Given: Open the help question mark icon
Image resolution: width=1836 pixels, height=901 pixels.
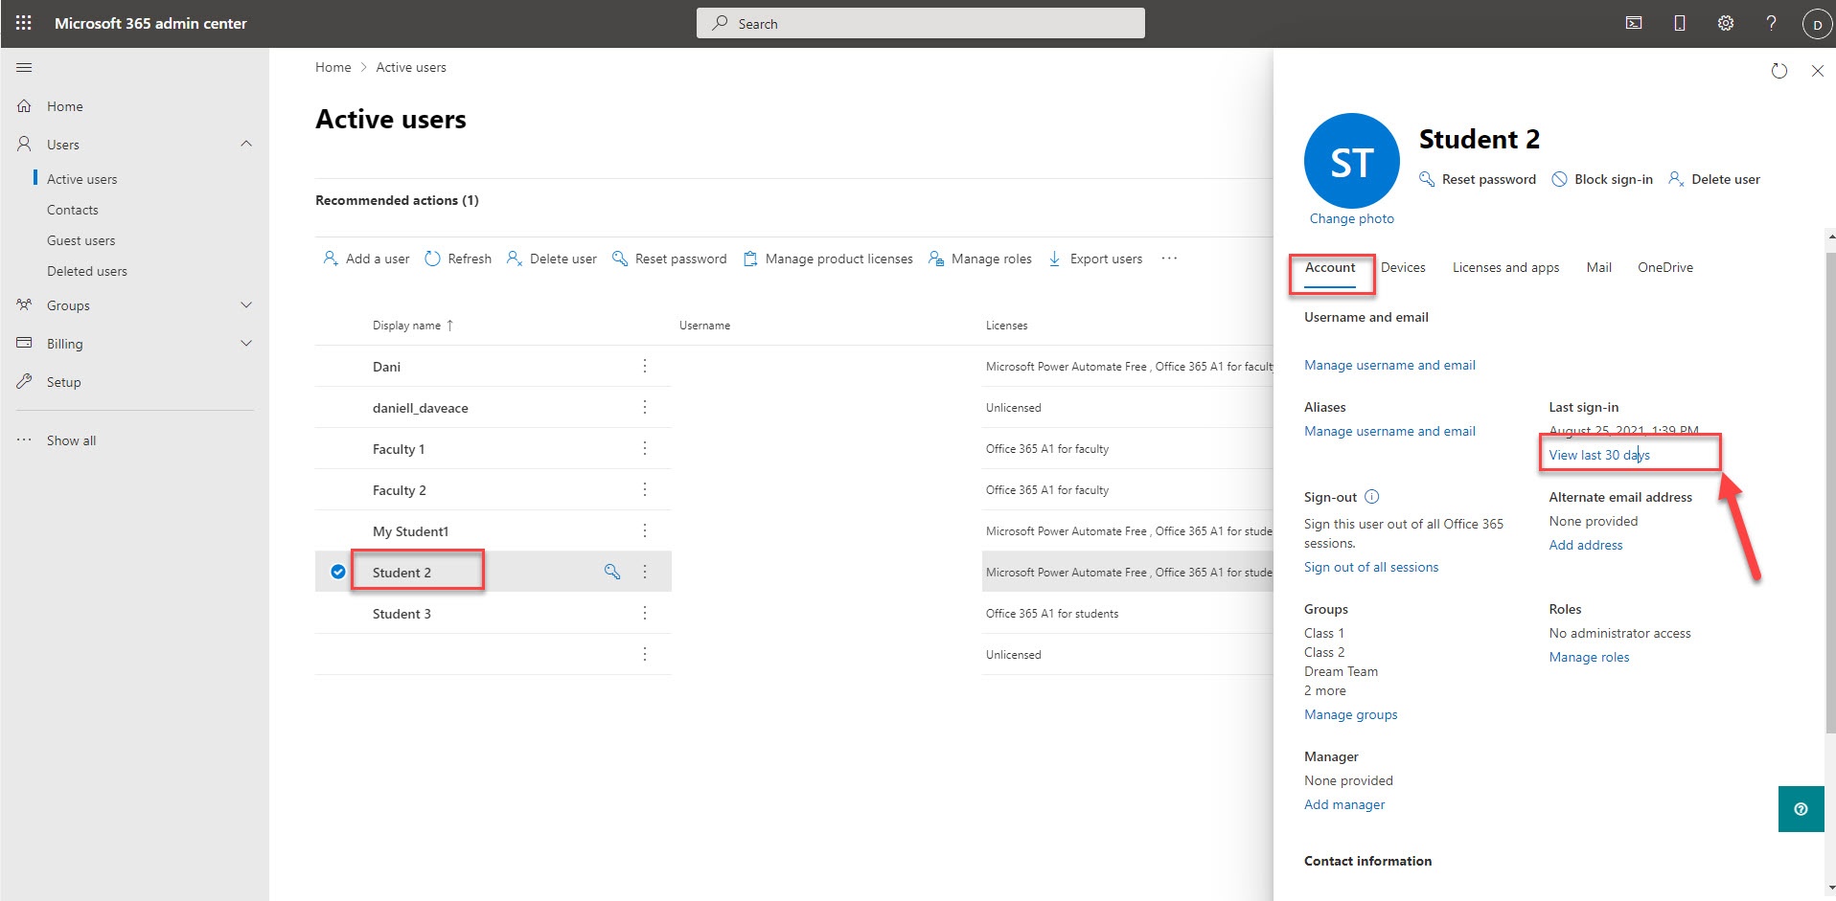Looking at the screenshot, I should tap(1771, 23).
